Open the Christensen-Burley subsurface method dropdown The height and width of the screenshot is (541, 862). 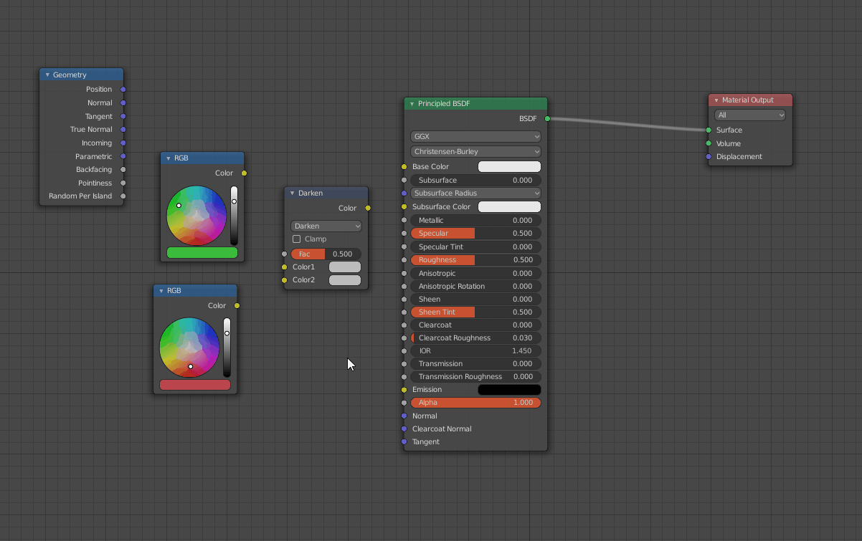coord(476,151)
